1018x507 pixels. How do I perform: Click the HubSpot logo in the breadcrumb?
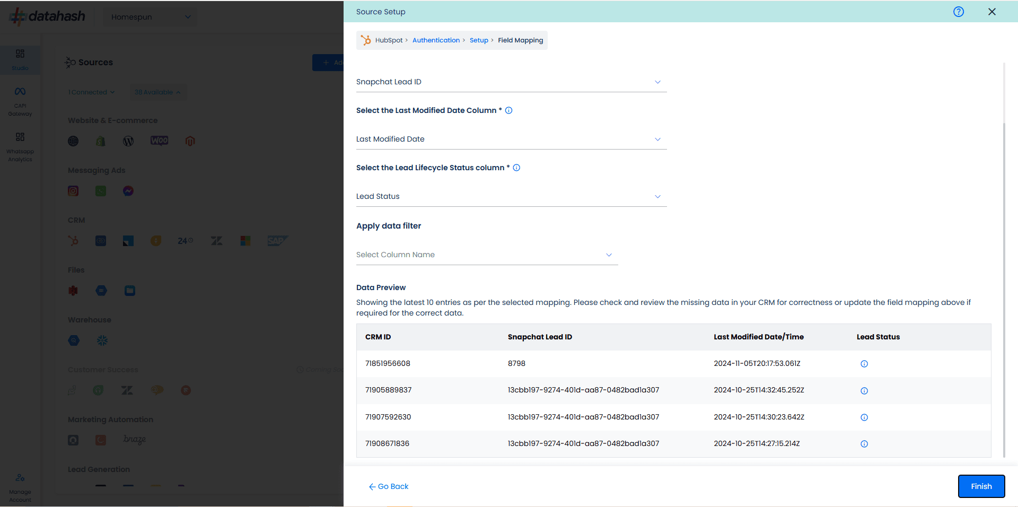click(x=366, y=40)
